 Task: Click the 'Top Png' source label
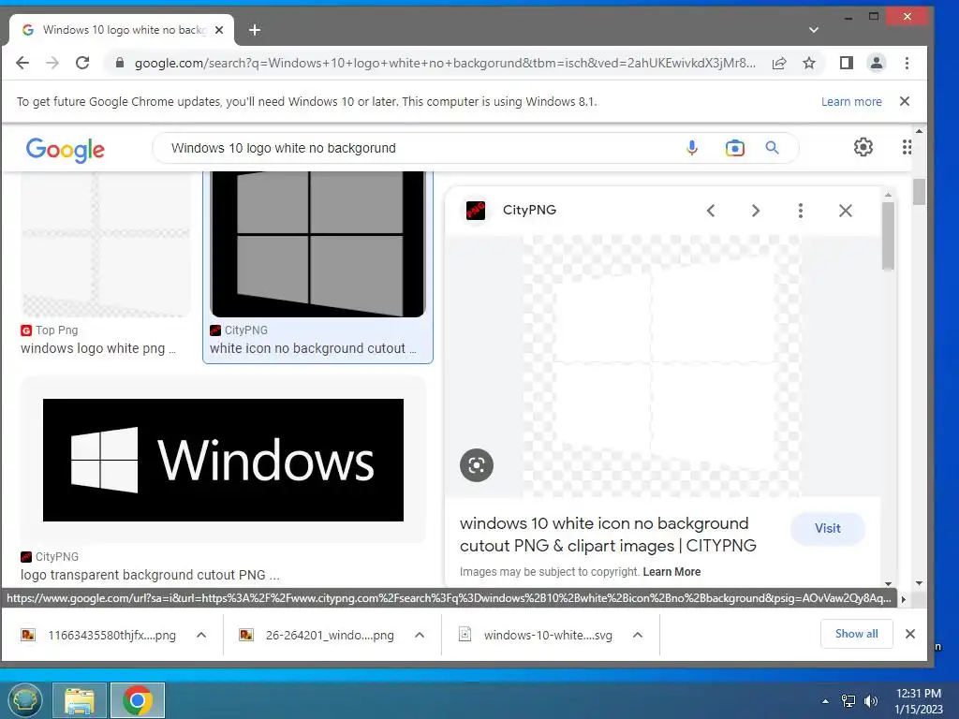pyautogui.click(x=57, y=330)
